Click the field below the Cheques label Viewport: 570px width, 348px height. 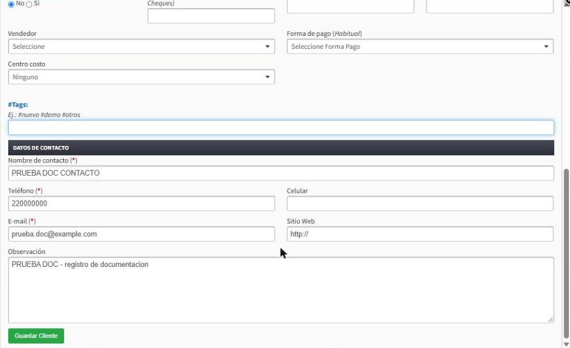click(211, 16)
